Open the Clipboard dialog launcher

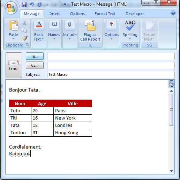tap(28, 45)
